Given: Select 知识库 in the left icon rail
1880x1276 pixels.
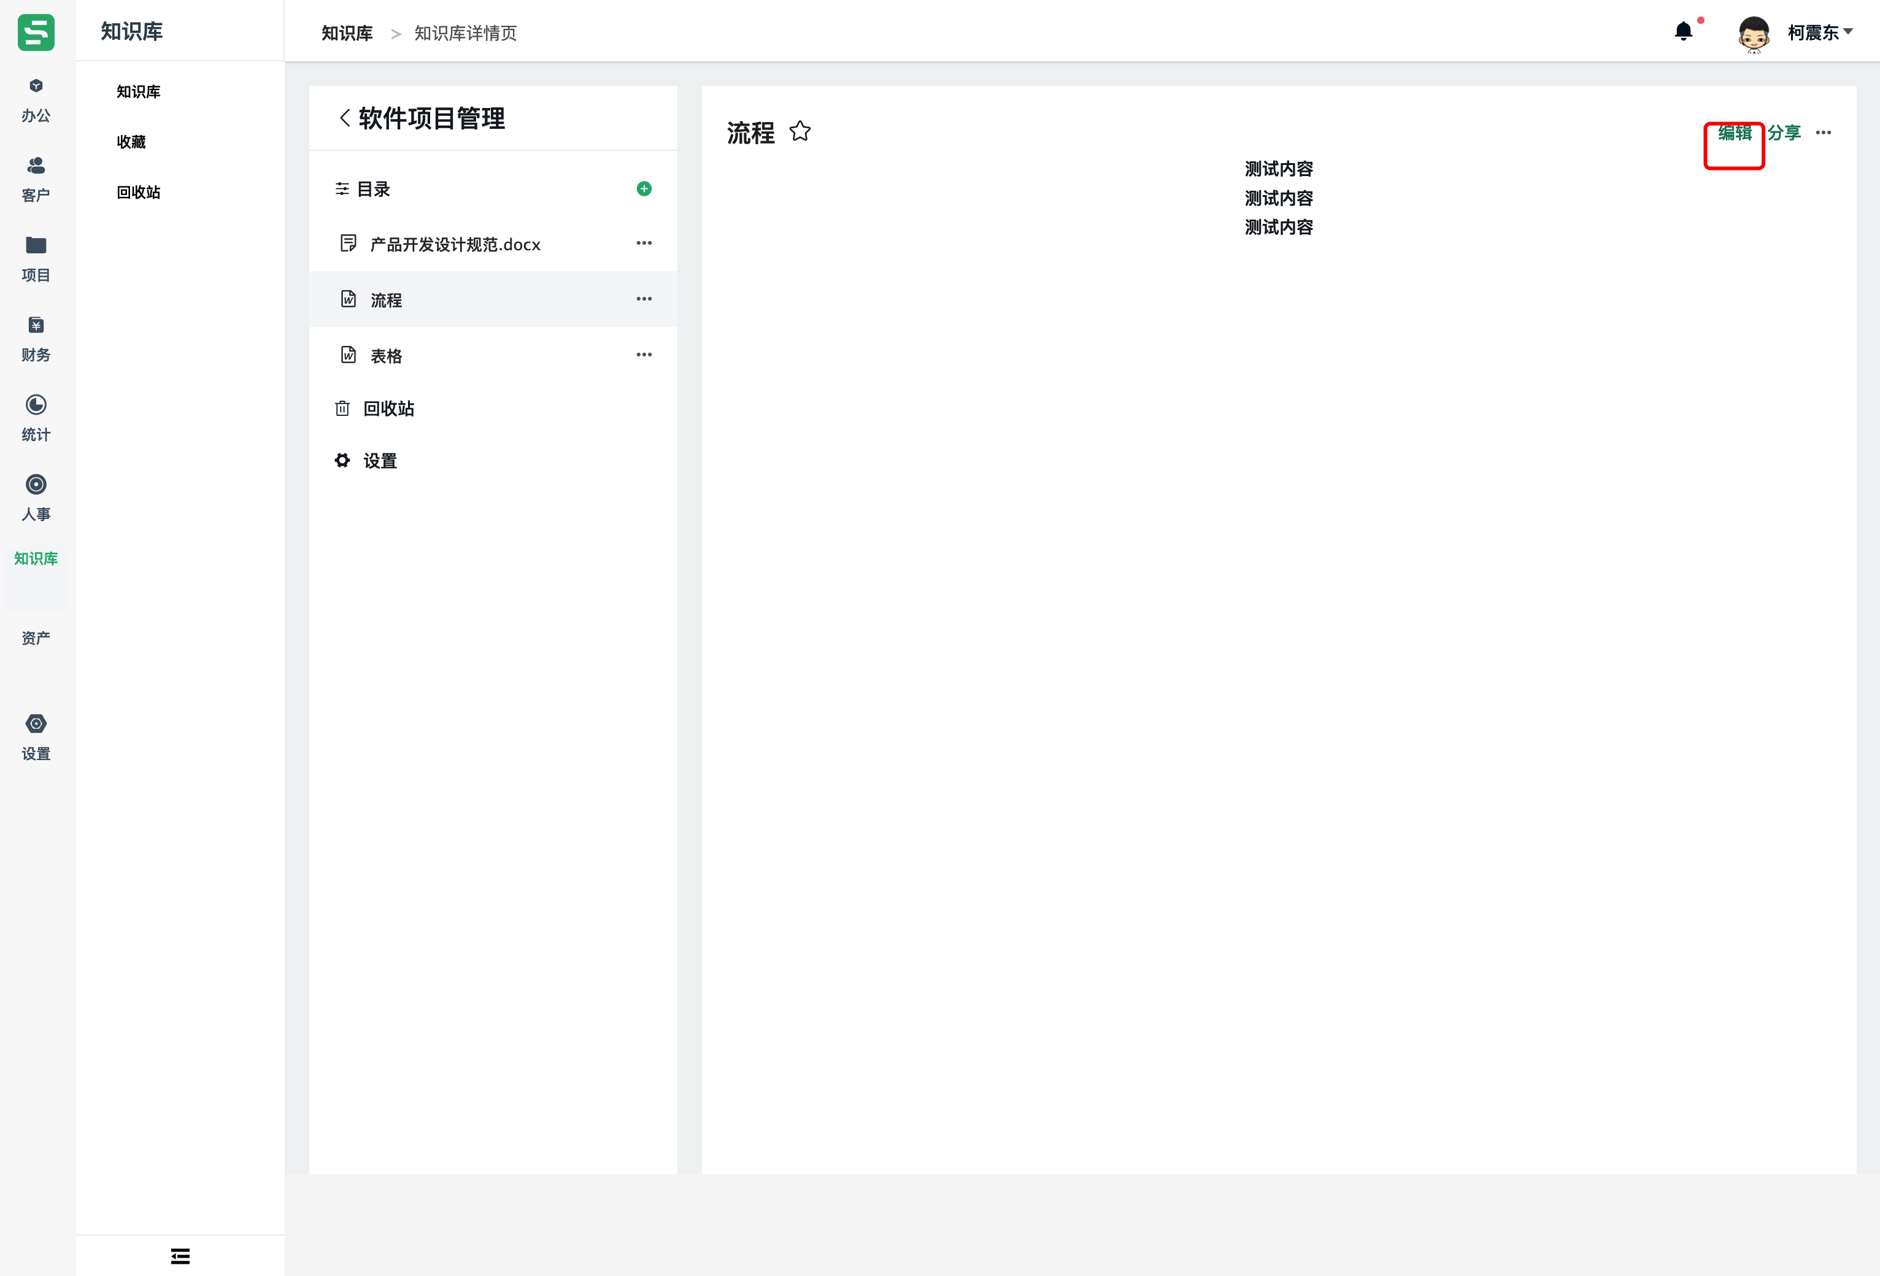Looking at the screenshot, I should [36, 559].
